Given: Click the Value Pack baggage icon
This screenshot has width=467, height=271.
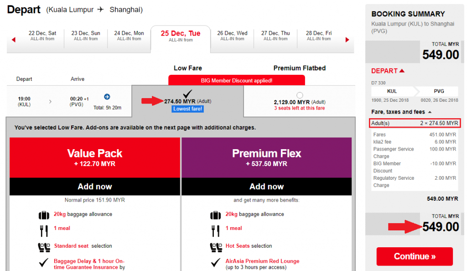Looking at the screenshot, I should pyautogui.click(x=44, y=214).
